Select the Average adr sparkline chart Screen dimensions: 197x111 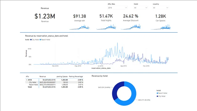point(79,27)
